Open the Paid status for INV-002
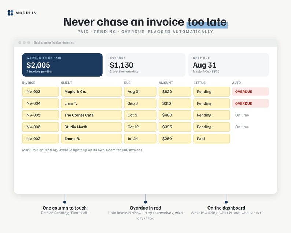This screenshot has width=291, height=233. point(211,139)
